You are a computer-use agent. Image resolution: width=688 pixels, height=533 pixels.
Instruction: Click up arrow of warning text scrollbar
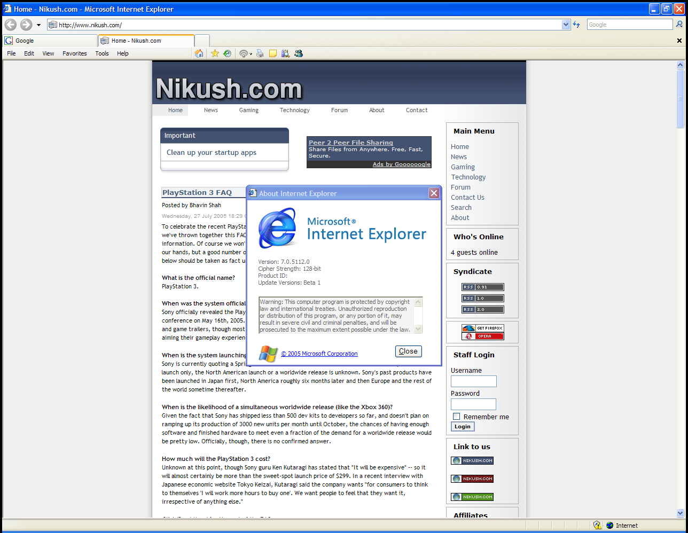click(x=418, y=301)
